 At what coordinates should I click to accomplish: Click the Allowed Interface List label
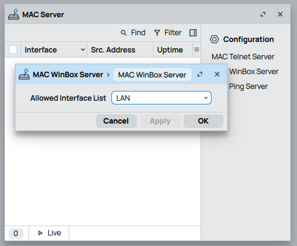(x=68, y=98)
